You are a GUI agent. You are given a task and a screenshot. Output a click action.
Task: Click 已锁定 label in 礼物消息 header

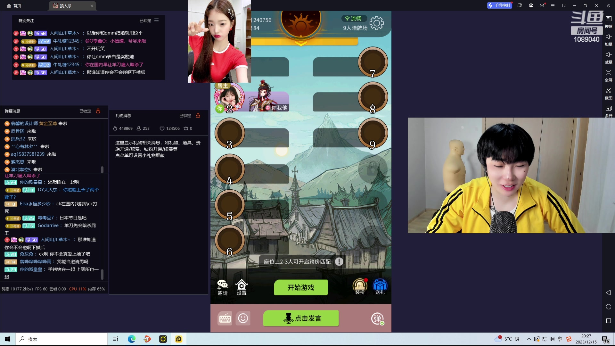185,116
